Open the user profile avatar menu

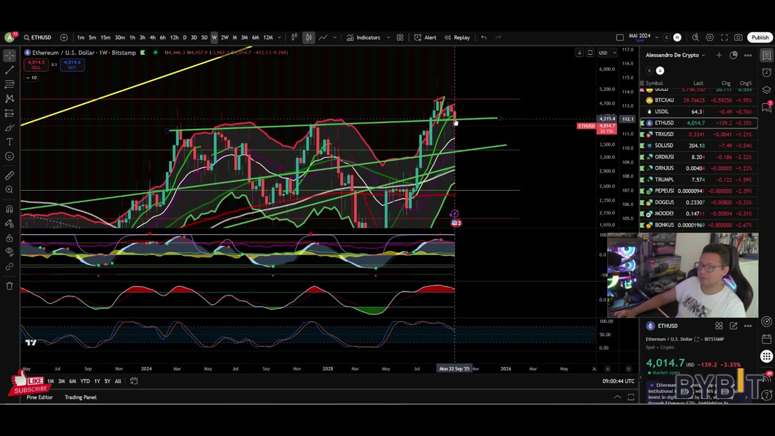pyautogui.click(x=9, y=38)
